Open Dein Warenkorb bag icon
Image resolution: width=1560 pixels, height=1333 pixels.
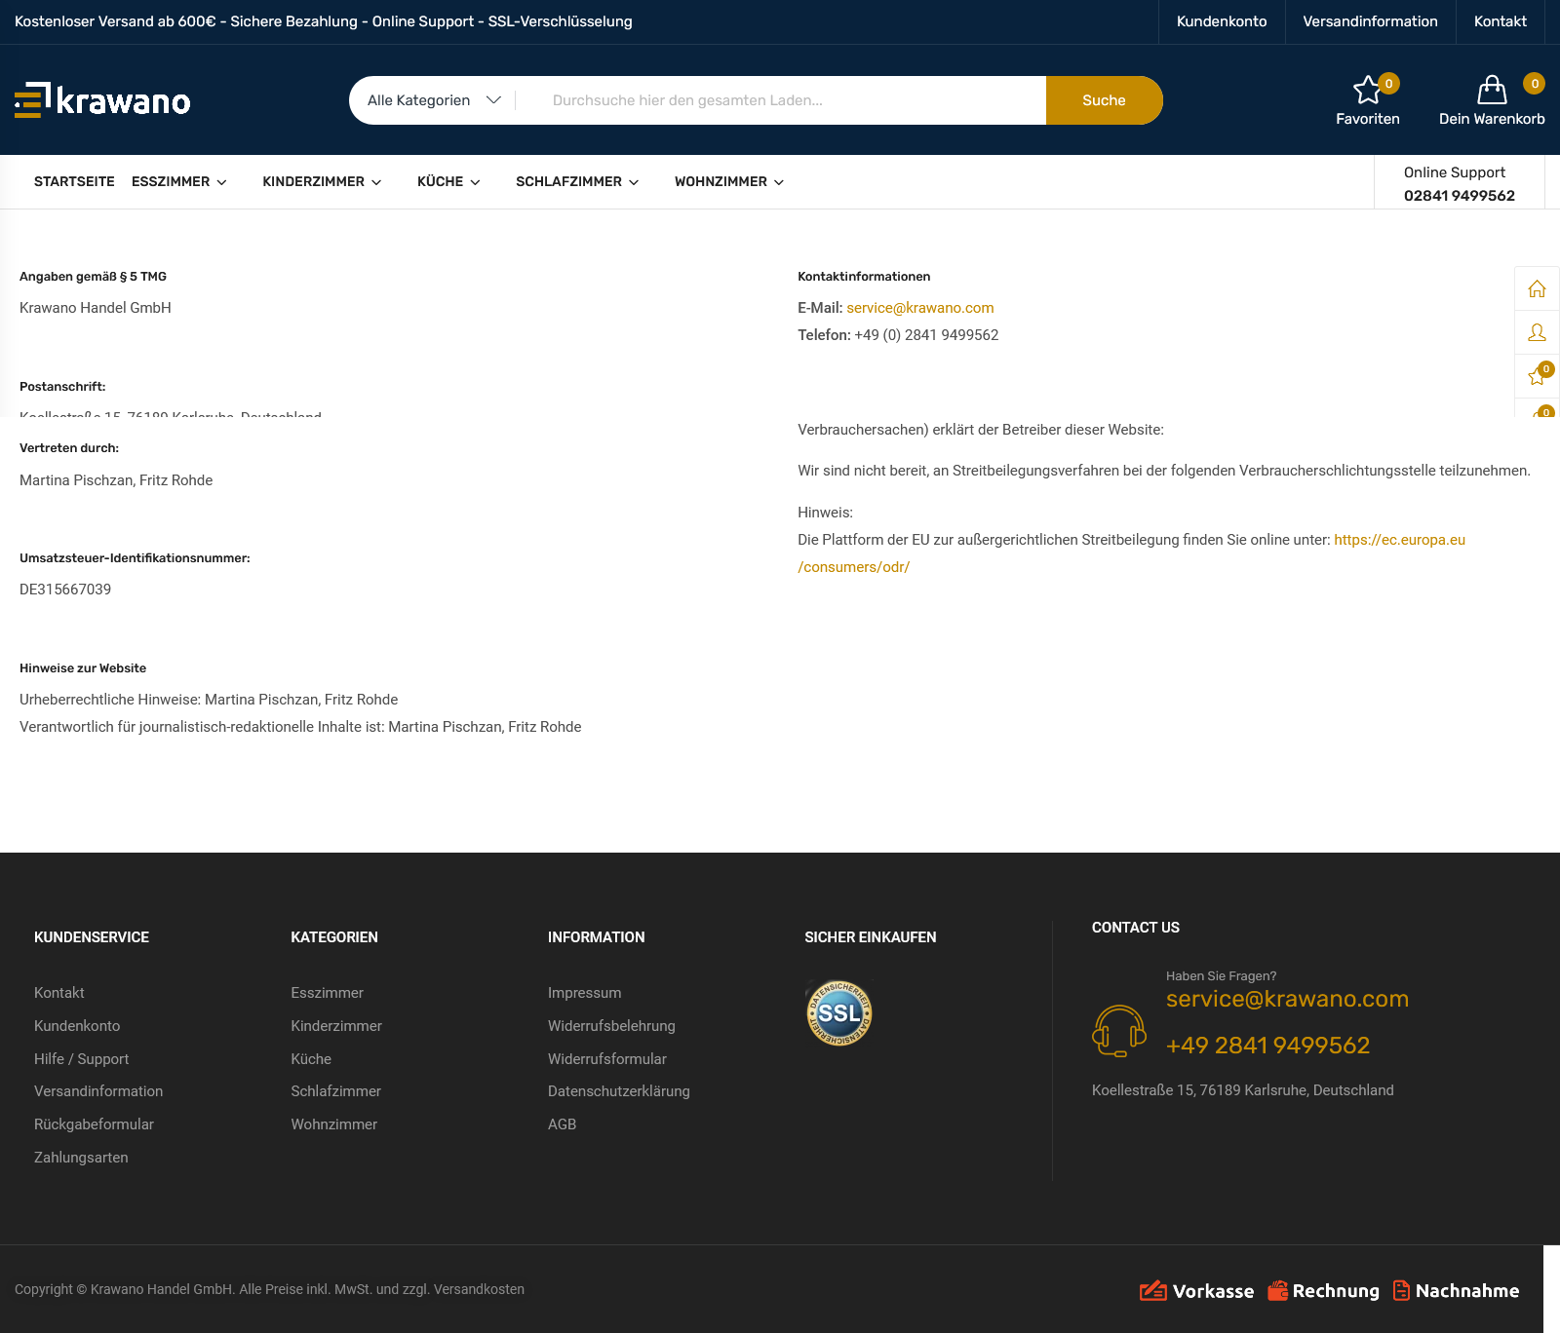[x=1492, y=91]
